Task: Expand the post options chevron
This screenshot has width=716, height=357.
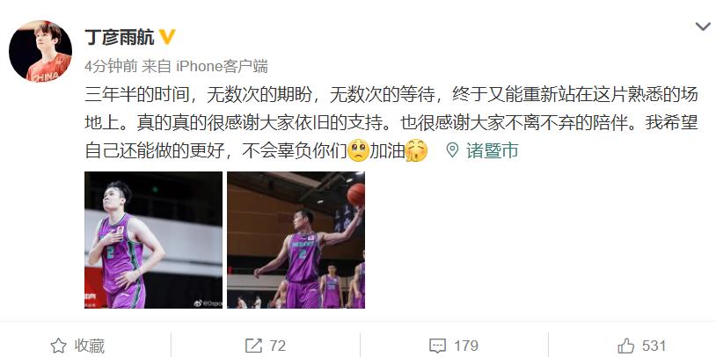Action: [703, 26]
